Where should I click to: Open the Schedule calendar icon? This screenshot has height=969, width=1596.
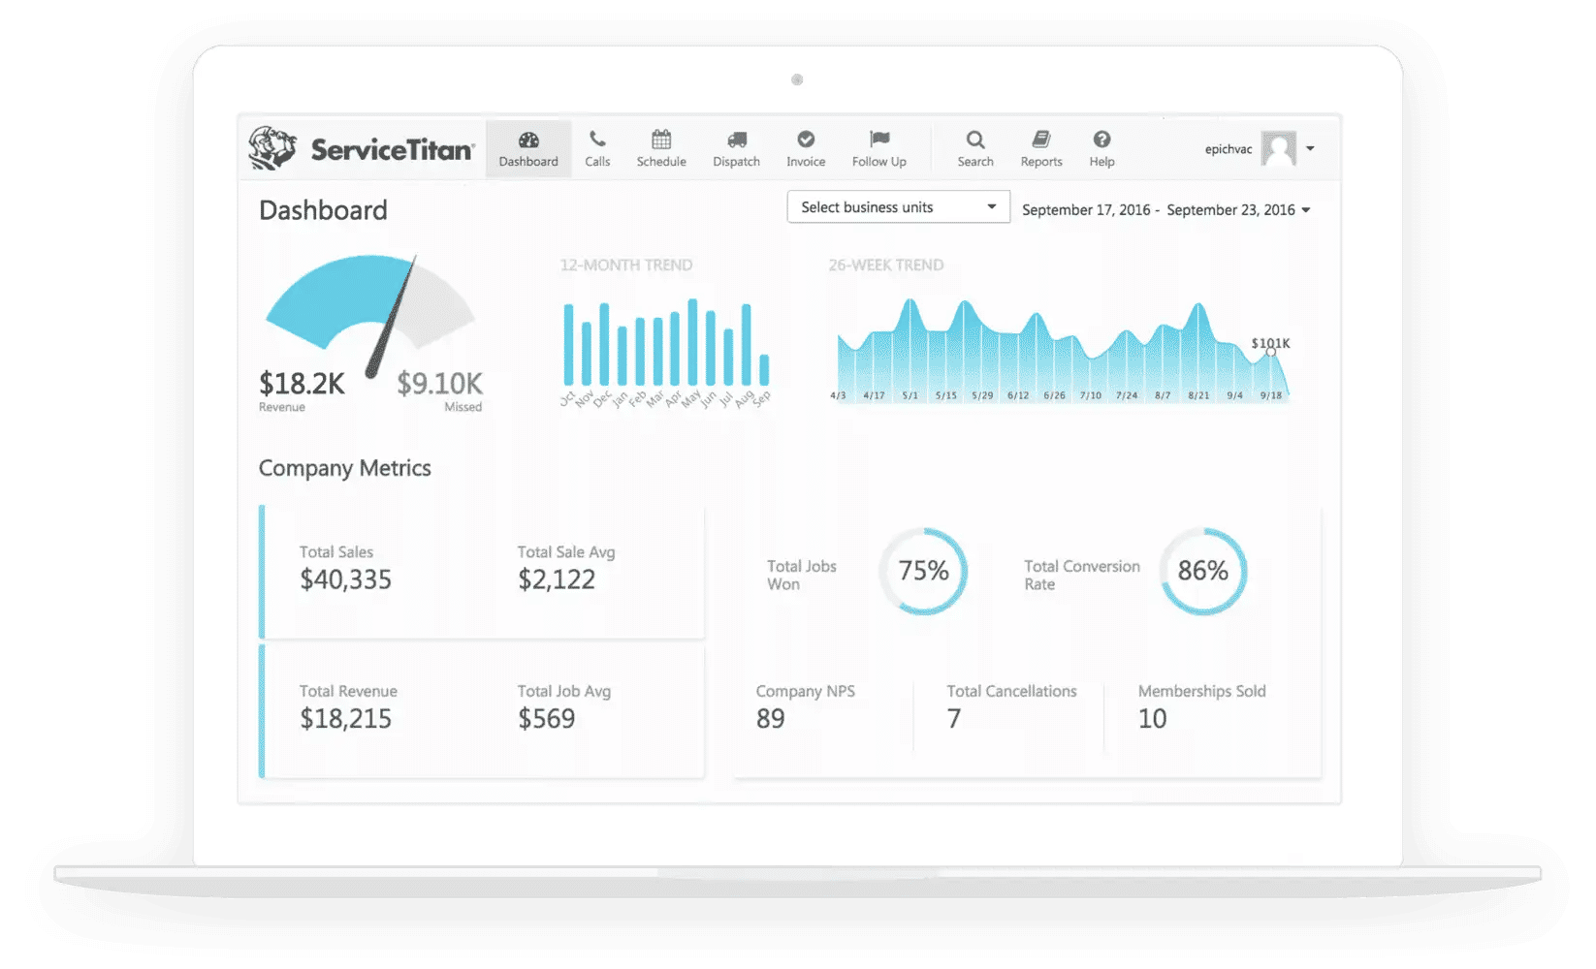point(661,140)
